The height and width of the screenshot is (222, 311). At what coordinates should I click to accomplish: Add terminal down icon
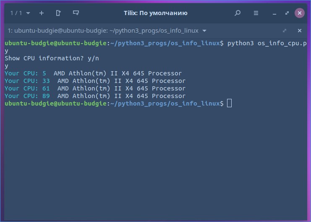pyautogui.click(x=76, y=13)
